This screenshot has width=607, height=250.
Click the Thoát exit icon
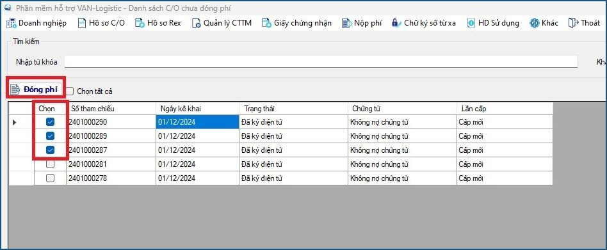point(573,23)
